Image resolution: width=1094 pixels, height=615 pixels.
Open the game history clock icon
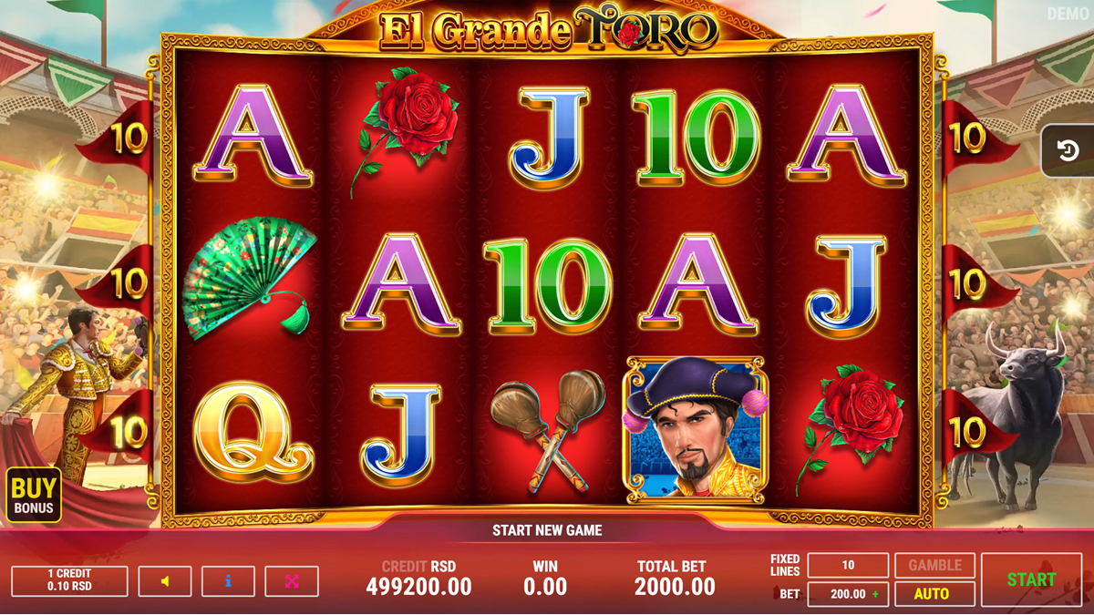pyautogui.click(x=1068, y=150)
